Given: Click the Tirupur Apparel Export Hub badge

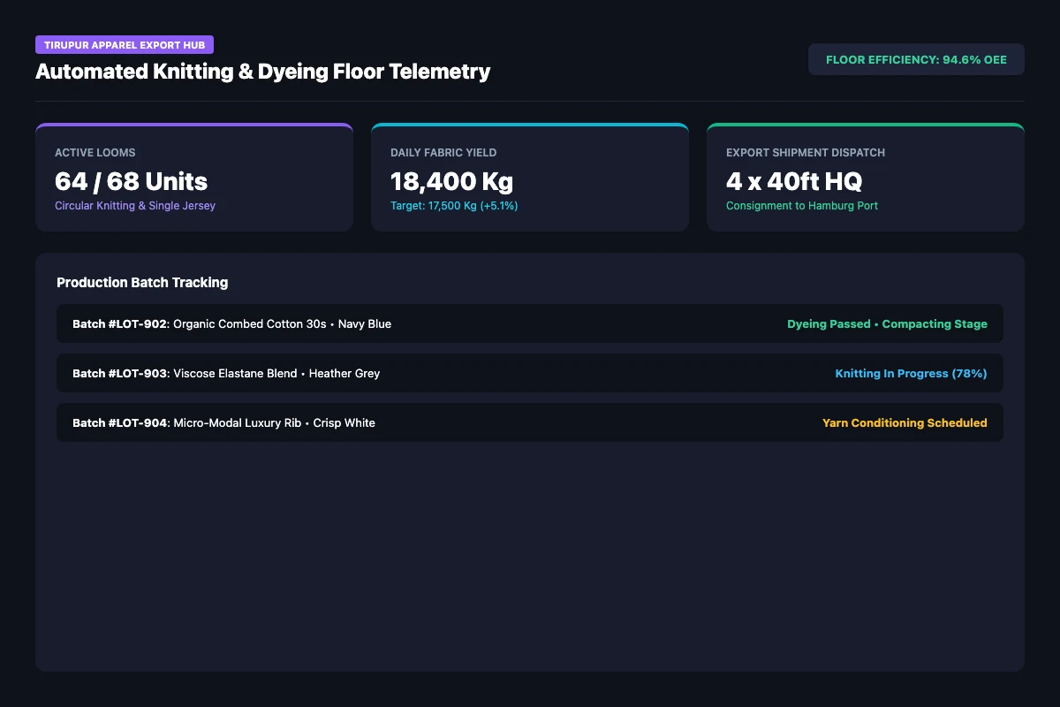Looking at the screenshot, I should coord(125,45).
